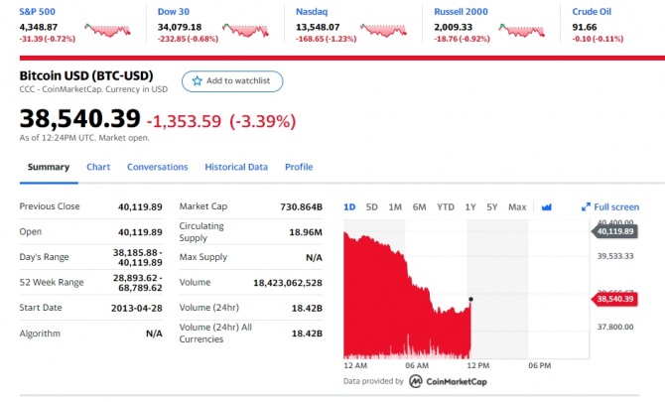
Task: Show the Max chart range
Action: (517, 207)
